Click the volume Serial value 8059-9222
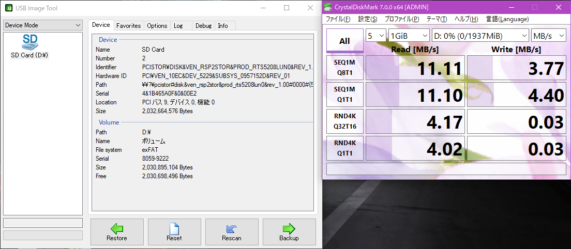The height and width of the screenshot is (249, 571). click(x=155, y=159)
